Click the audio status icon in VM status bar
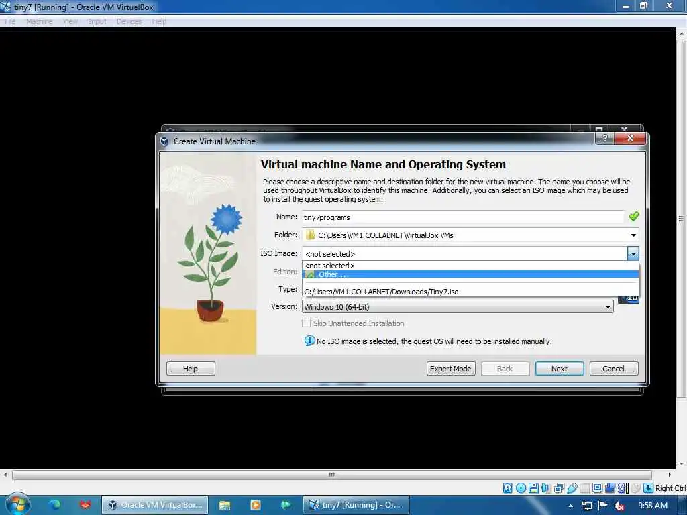 (x=546, y=488)
